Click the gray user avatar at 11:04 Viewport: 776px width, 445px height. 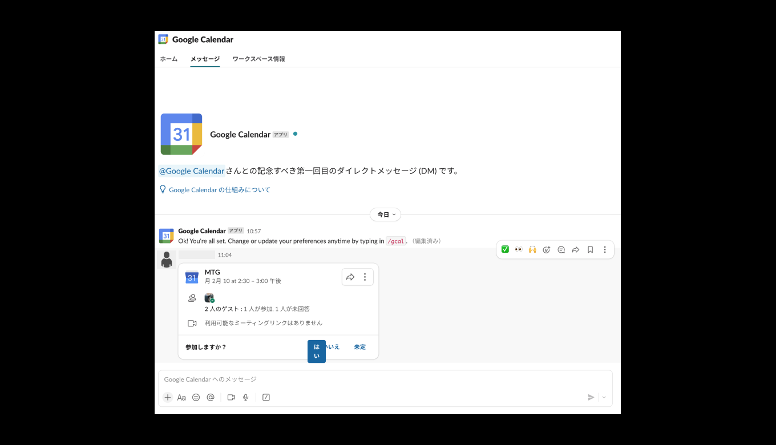click(x=167, y=260)
